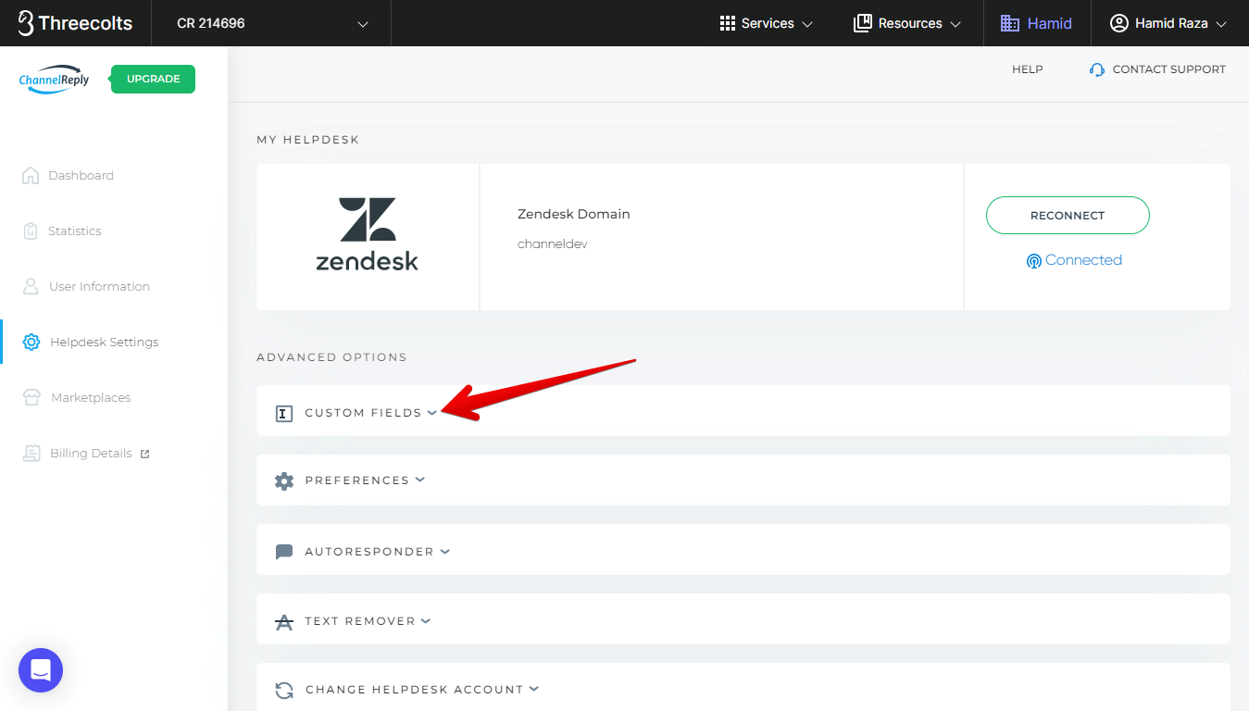Click the Marketplaces store icon

pyautogui.click(x=32, y=397)
